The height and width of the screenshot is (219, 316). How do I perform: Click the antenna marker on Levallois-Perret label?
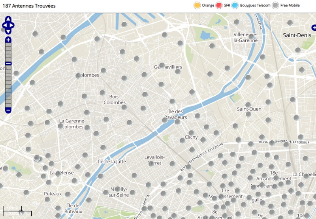pyautogui.click(x=151, y=162)
